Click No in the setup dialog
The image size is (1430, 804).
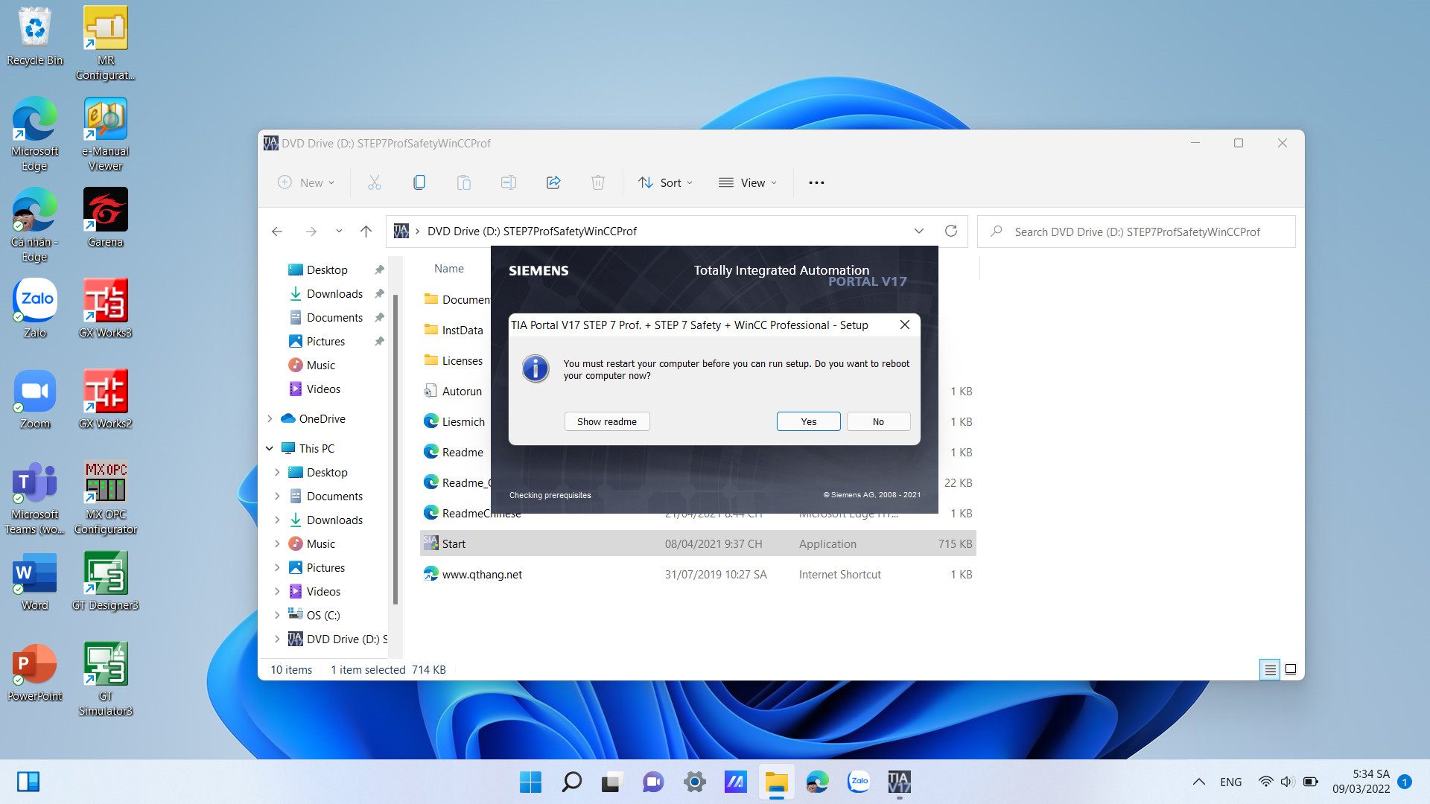[x=878, y=421]
